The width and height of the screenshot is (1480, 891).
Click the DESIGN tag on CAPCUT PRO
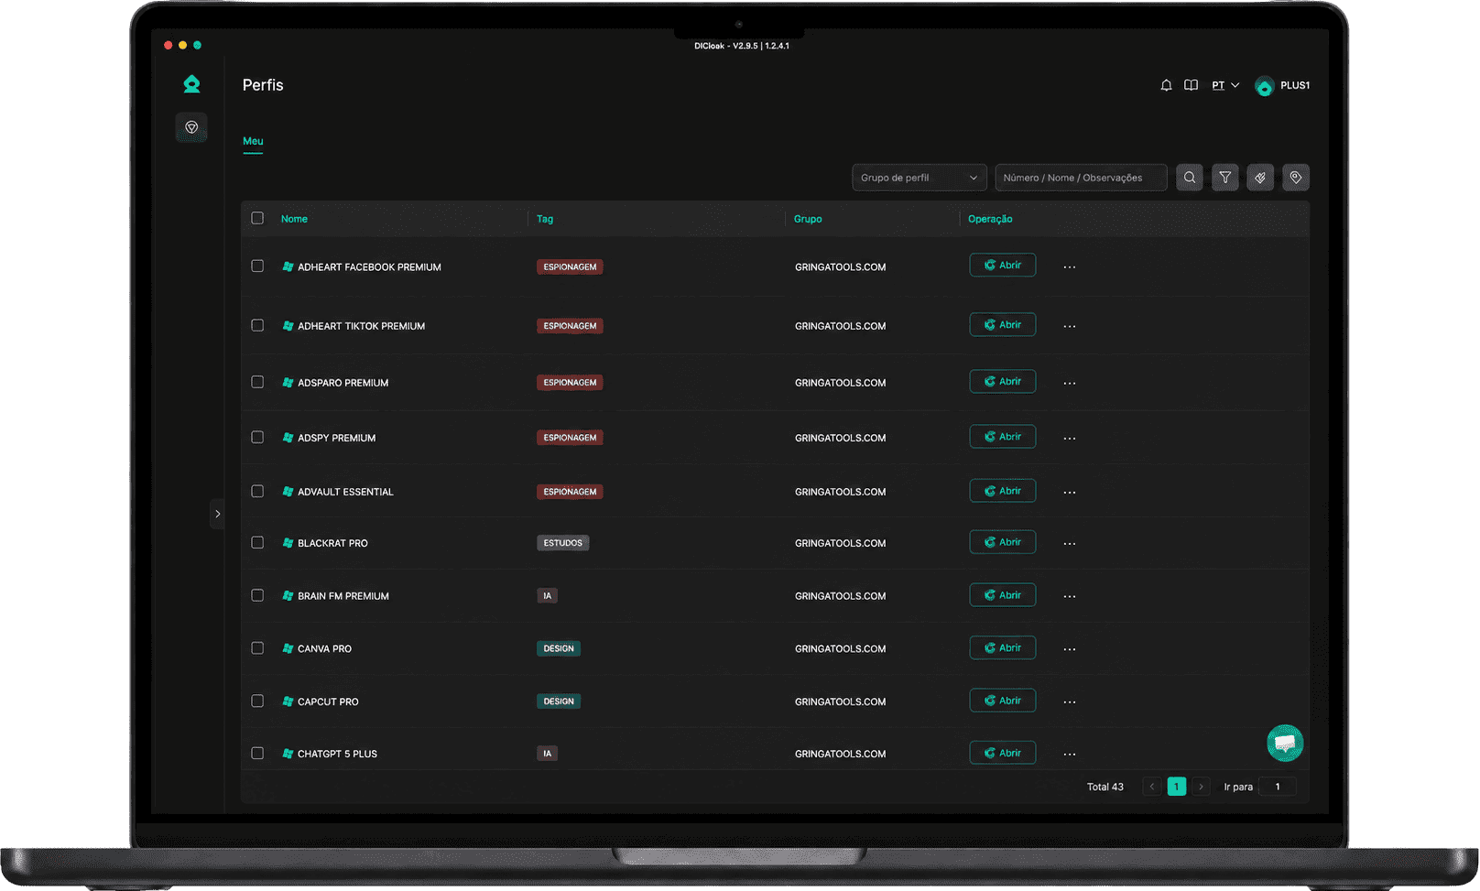tap(559, 701)
